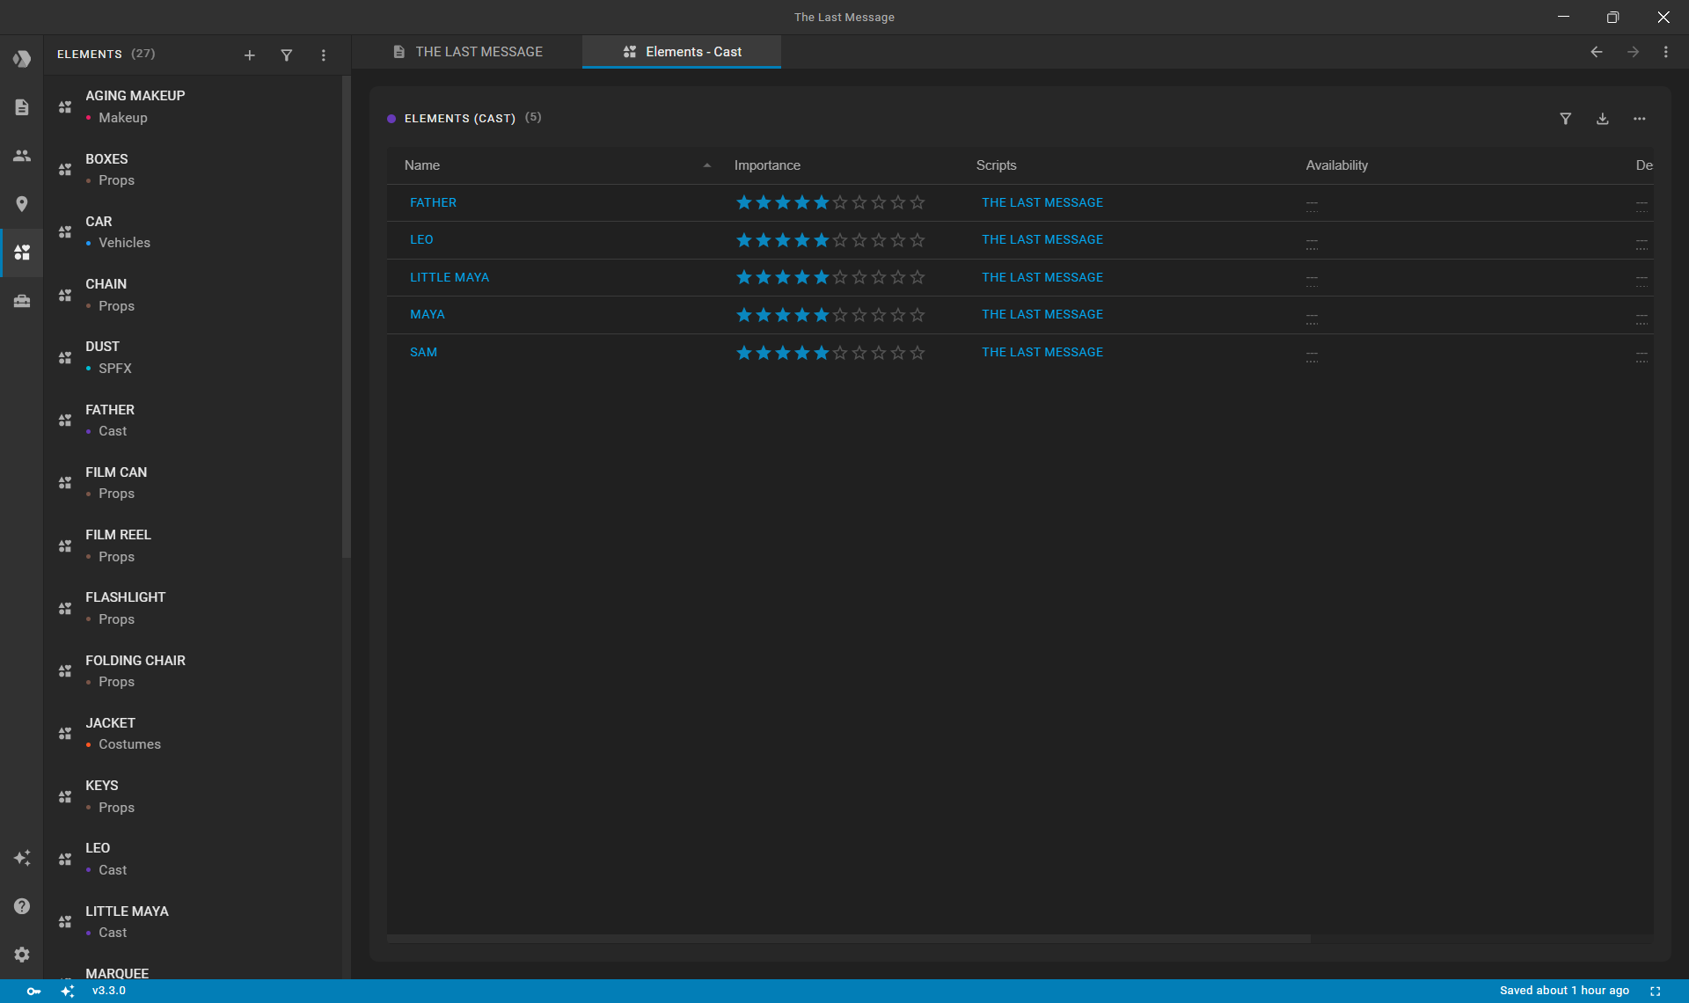
Task: Select FILM CAN element in sidebar
Action: point(193,483)
